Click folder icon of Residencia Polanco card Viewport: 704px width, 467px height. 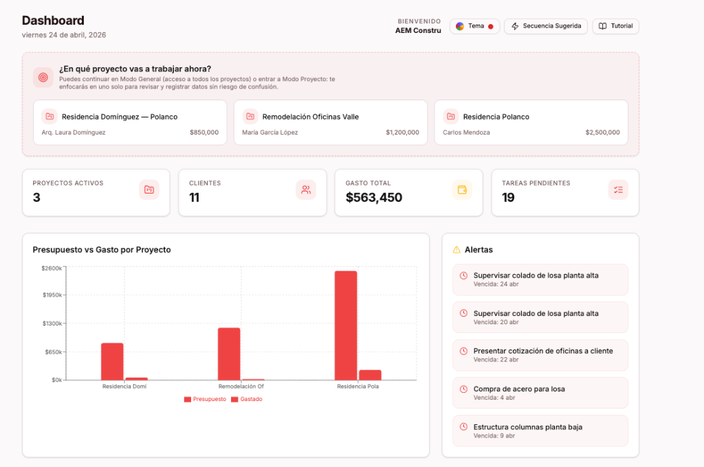[451, 116]
